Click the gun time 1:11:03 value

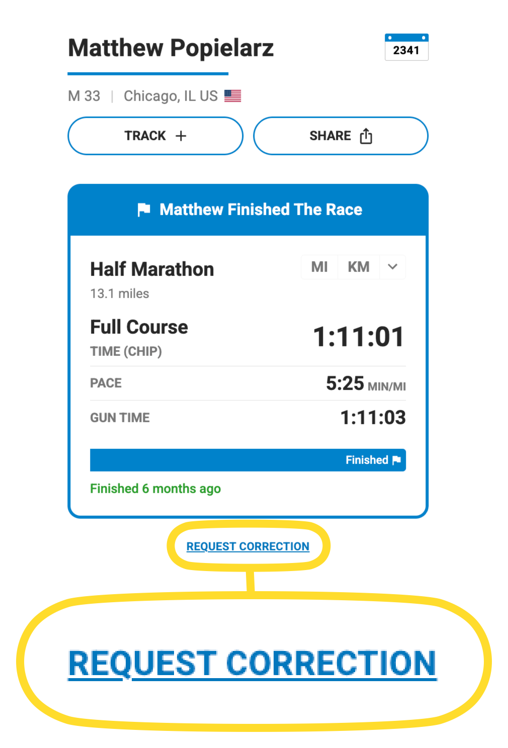point(373,417)
